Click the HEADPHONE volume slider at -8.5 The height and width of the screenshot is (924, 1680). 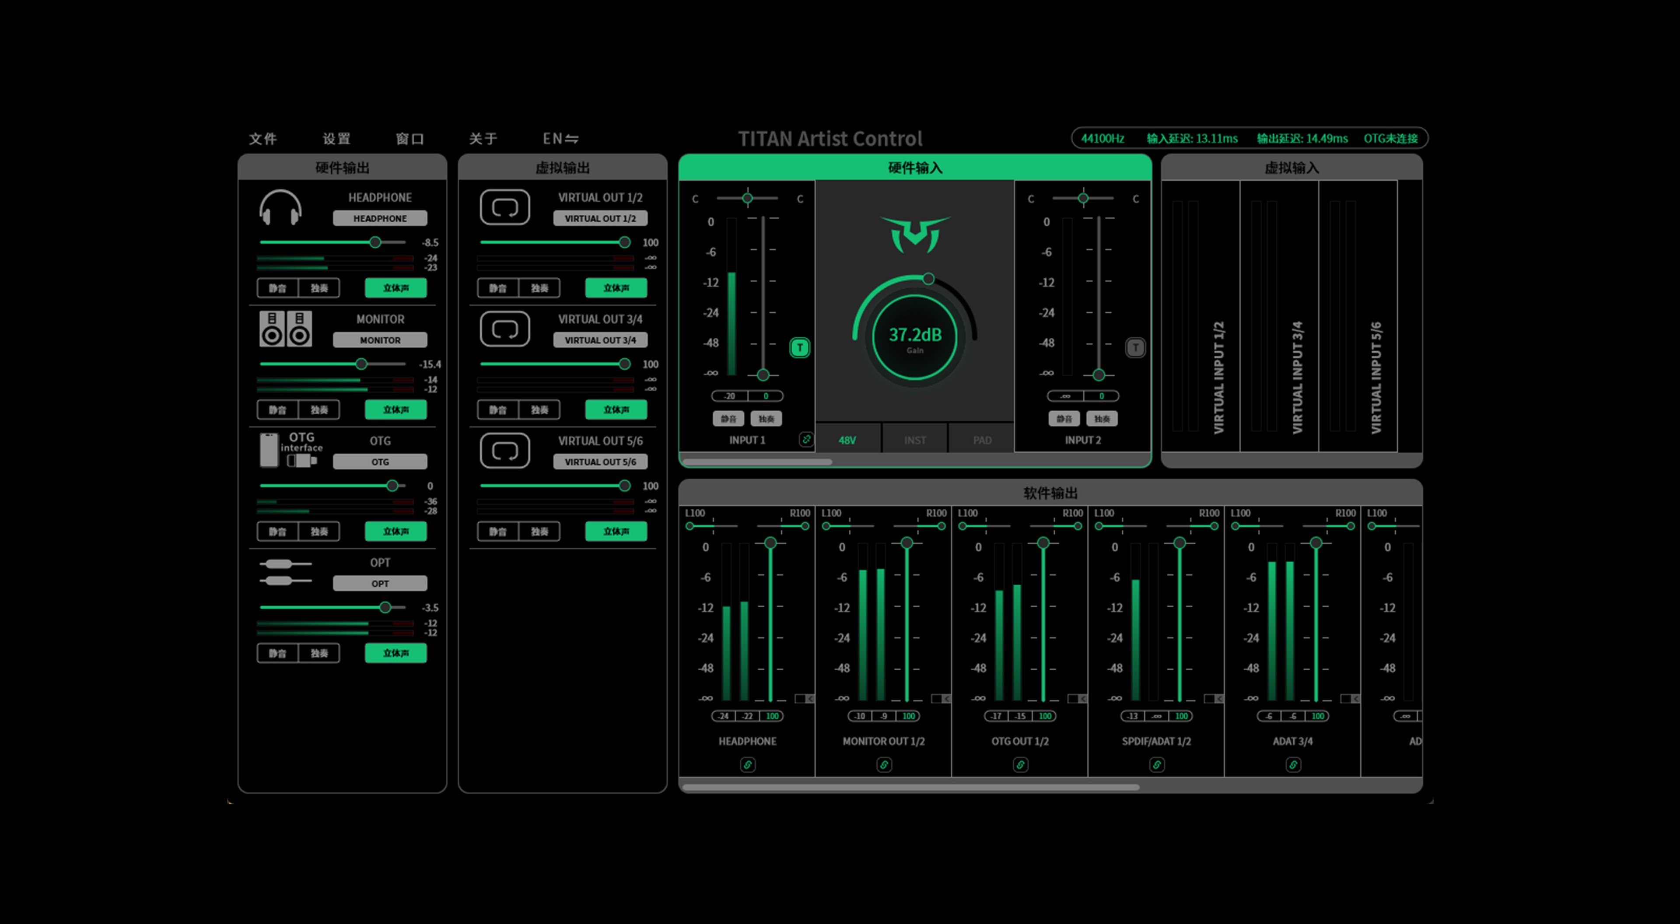[332, 242]
